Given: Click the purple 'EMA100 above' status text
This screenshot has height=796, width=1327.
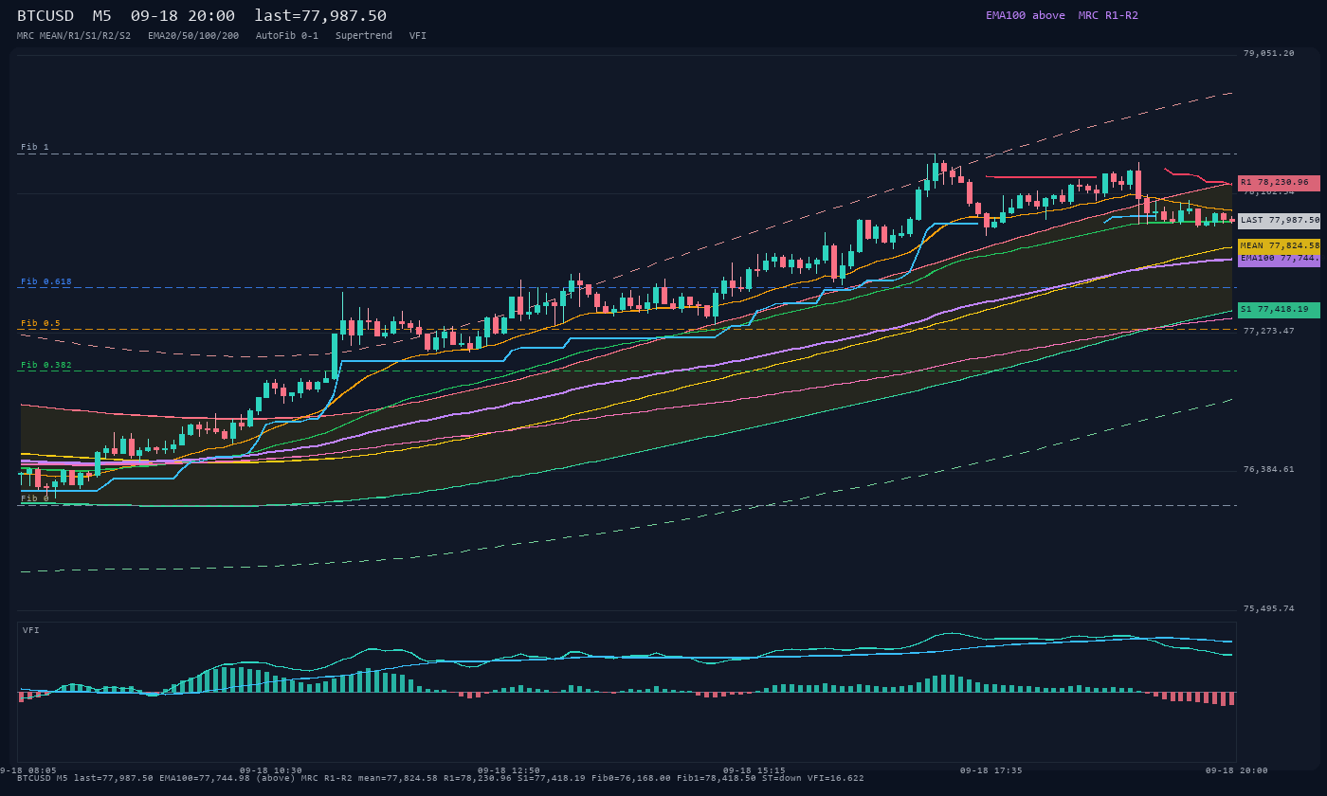Looking at the screenshot, I should click(1025, 15).
